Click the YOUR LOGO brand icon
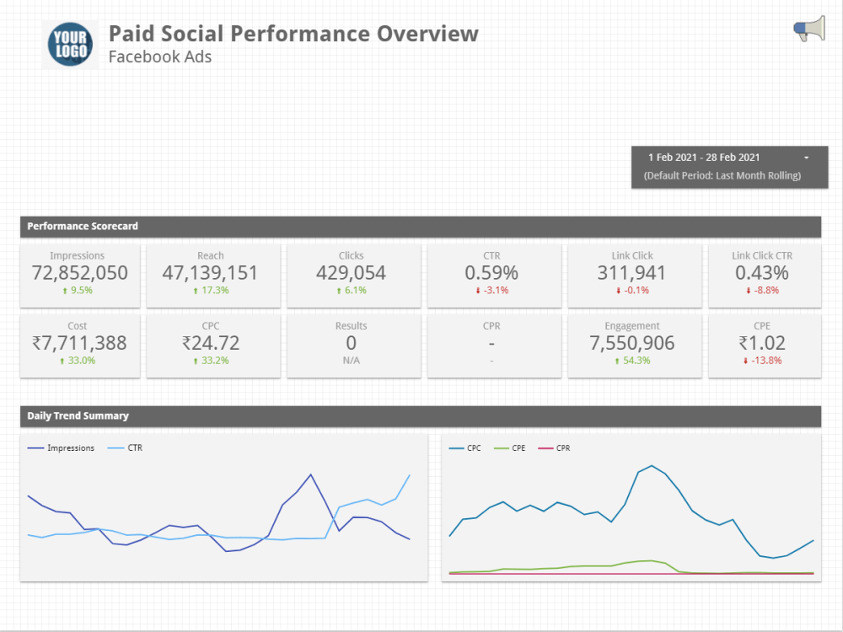 coord(69,43)
